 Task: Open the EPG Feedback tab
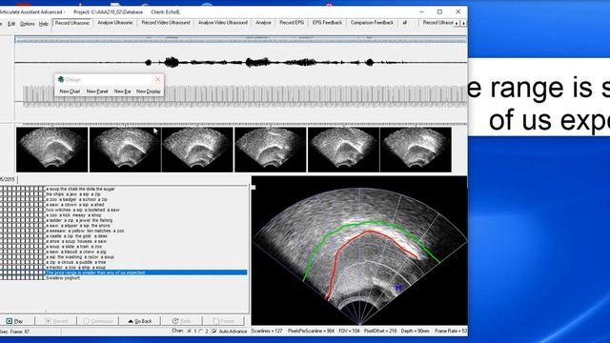pos(327,23)
